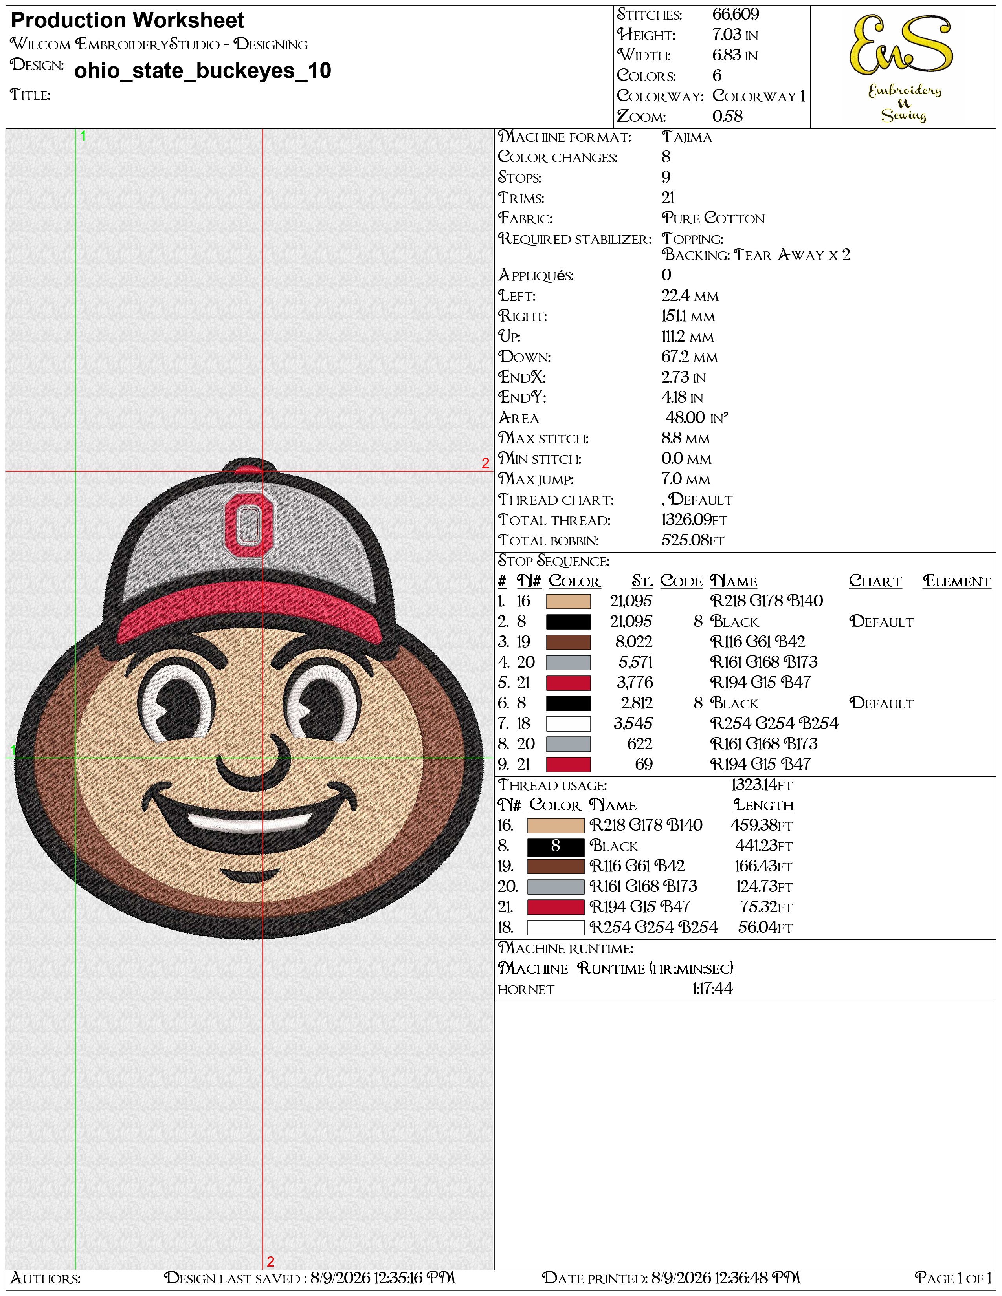Image resolution: width=1002 pixels, height=1296 pixels.
Task: Click the "Backing: Tear Away x 2" line
Action: [x=756, y=255]
